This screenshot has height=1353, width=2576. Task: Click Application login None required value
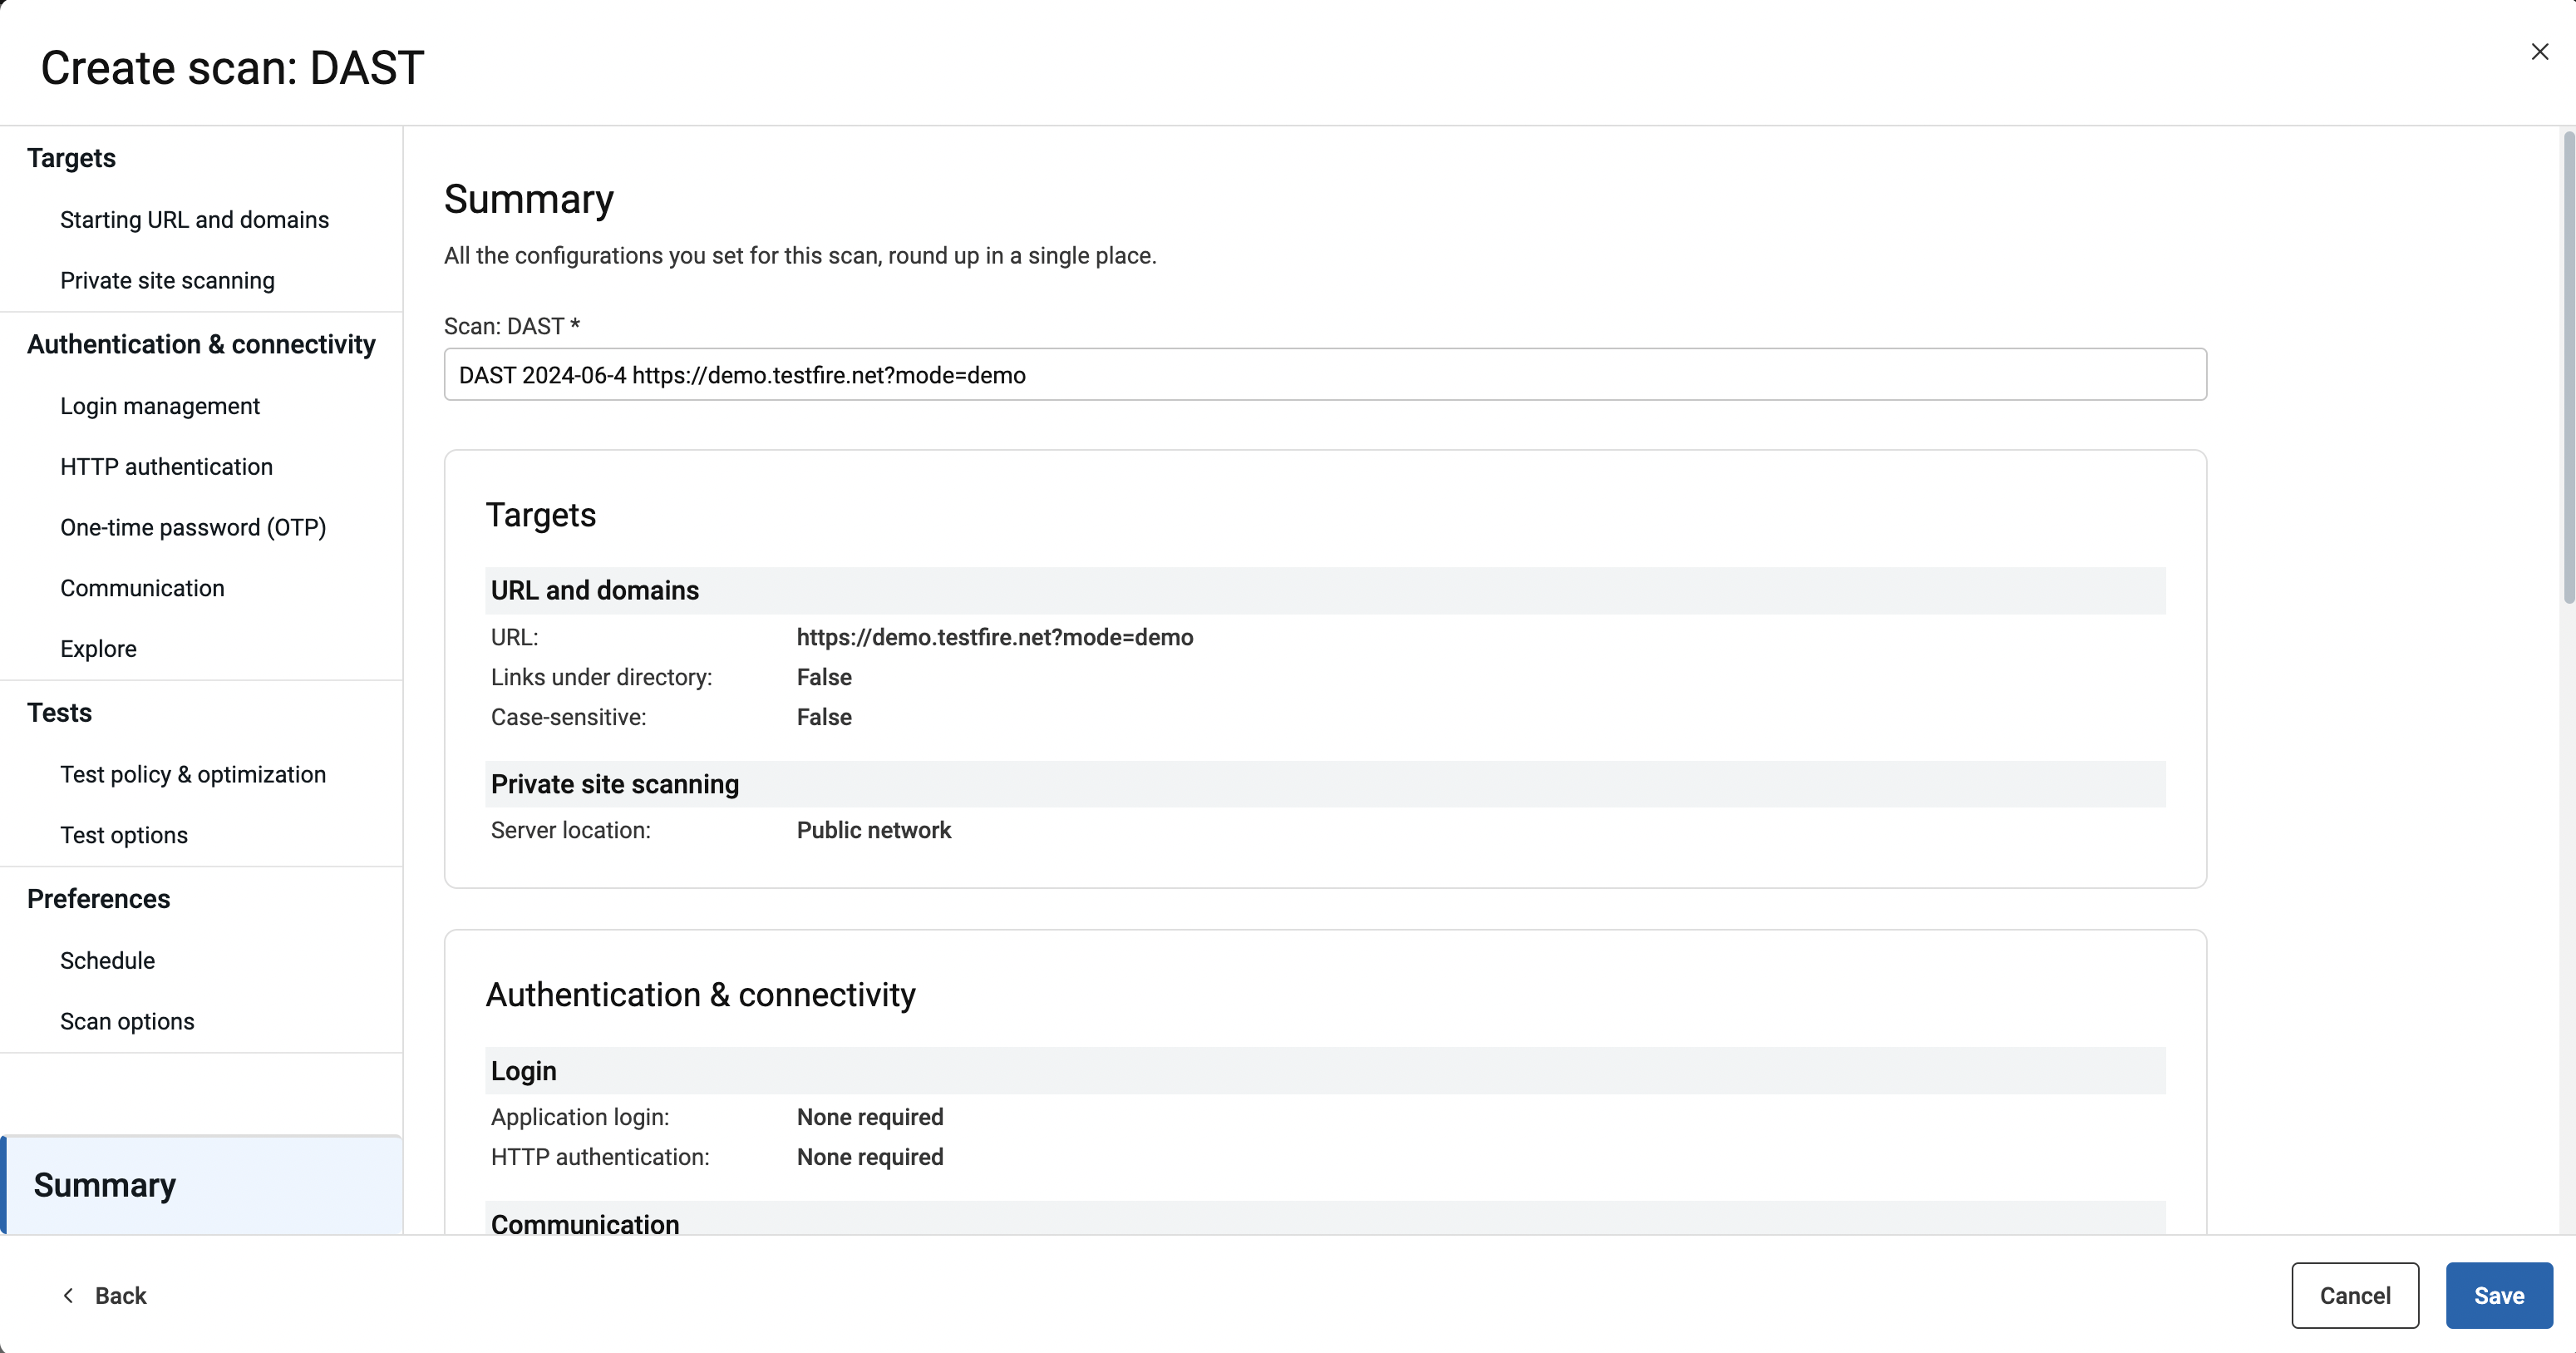pyautogui.click(x=870, y=1117)
